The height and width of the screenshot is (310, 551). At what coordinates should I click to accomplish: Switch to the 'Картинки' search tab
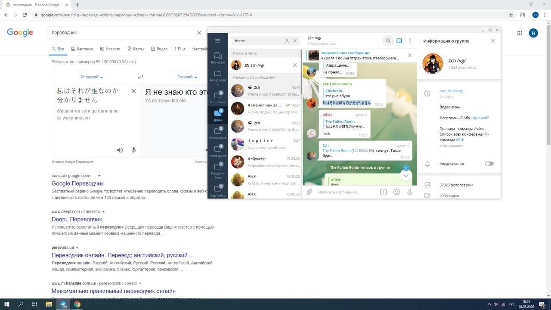[x=83, y=49]
